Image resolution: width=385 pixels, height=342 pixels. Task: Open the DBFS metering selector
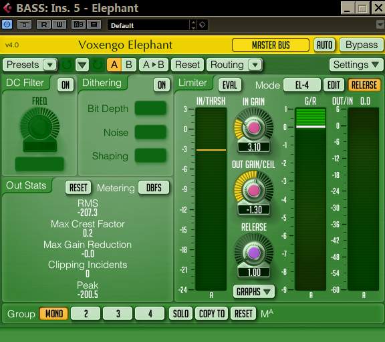click(154, 187)
